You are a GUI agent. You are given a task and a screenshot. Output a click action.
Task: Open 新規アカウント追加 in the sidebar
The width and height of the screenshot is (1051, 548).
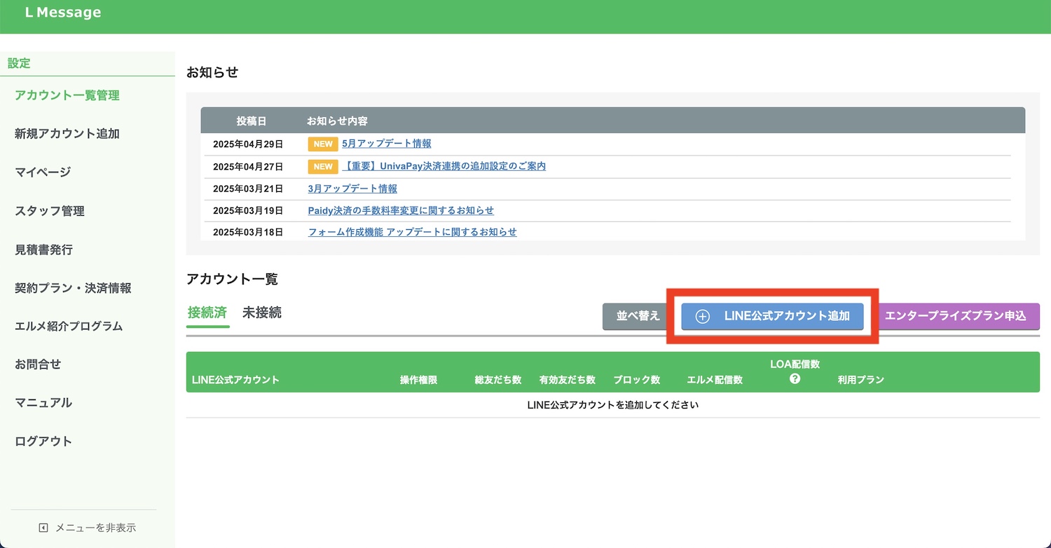click(67, 134)
